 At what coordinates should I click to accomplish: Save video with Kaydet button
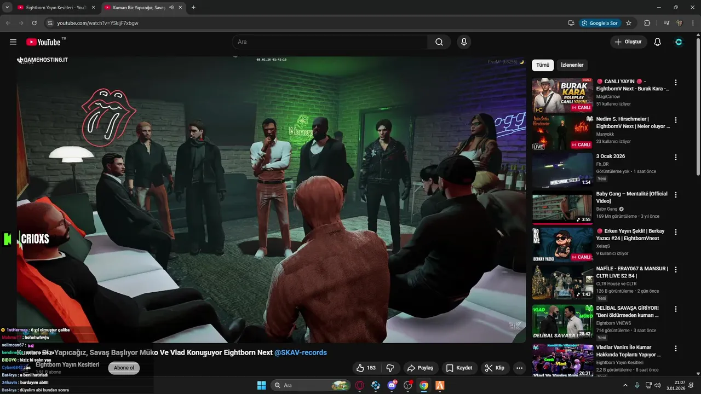(459, 368)
